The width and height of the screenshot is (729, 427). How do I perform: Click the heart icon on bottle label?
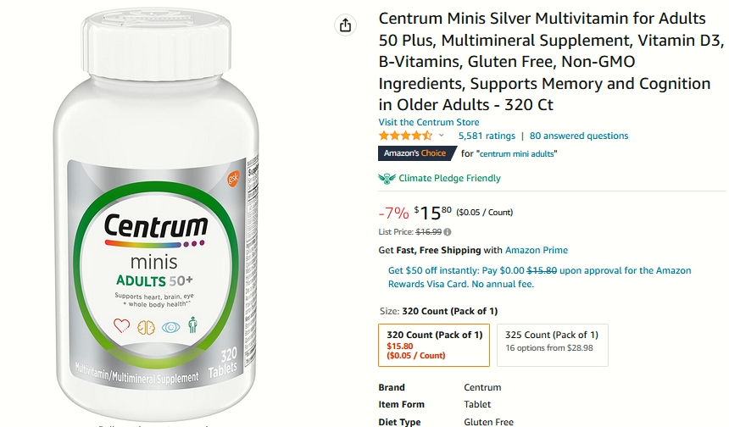(x=122, y=325)
